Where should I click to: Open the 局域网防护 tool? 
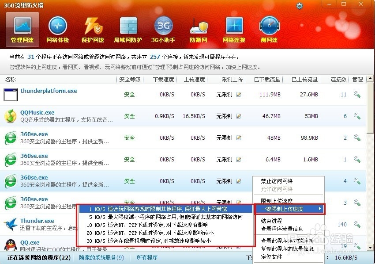pos(128,29)
